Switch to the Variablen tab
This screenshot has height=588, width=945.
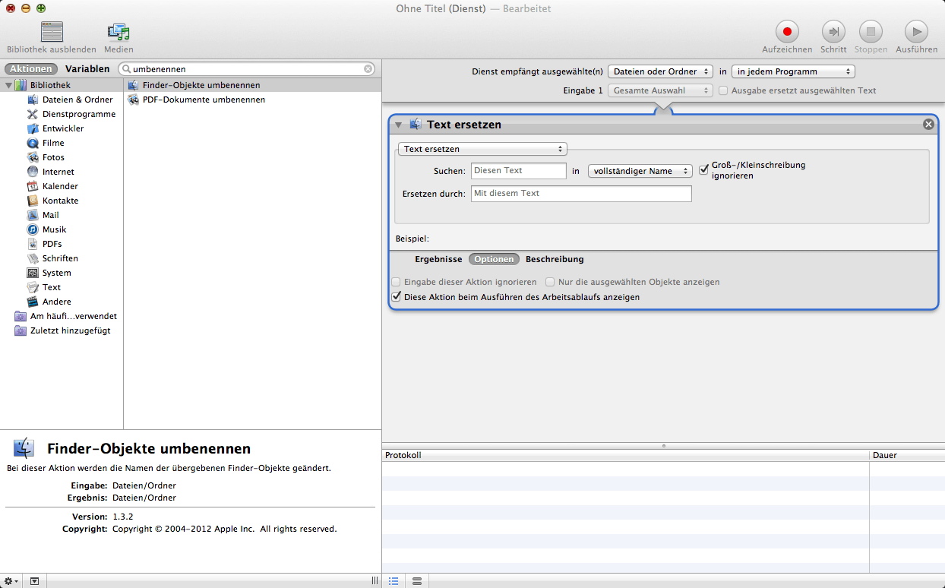pyautogui.click(x=87, y=69)
